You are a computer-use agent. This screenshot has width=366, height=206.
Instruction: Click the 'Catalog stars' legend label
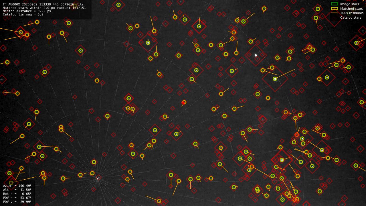click(351, 18)
